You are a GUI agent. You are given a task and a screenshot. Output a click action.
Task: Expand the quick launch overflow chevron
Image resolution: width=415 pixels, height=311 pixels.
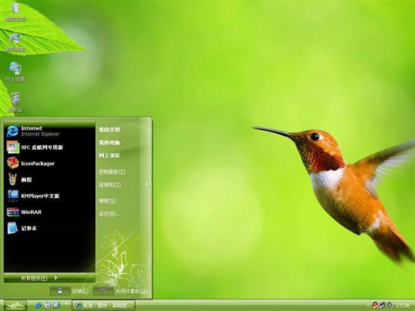tap(66, 304)
